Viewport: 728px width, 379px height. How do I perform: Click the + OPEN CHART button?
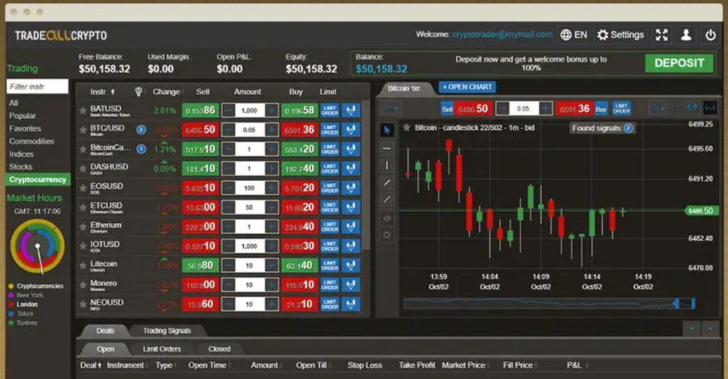click(467, 87)
